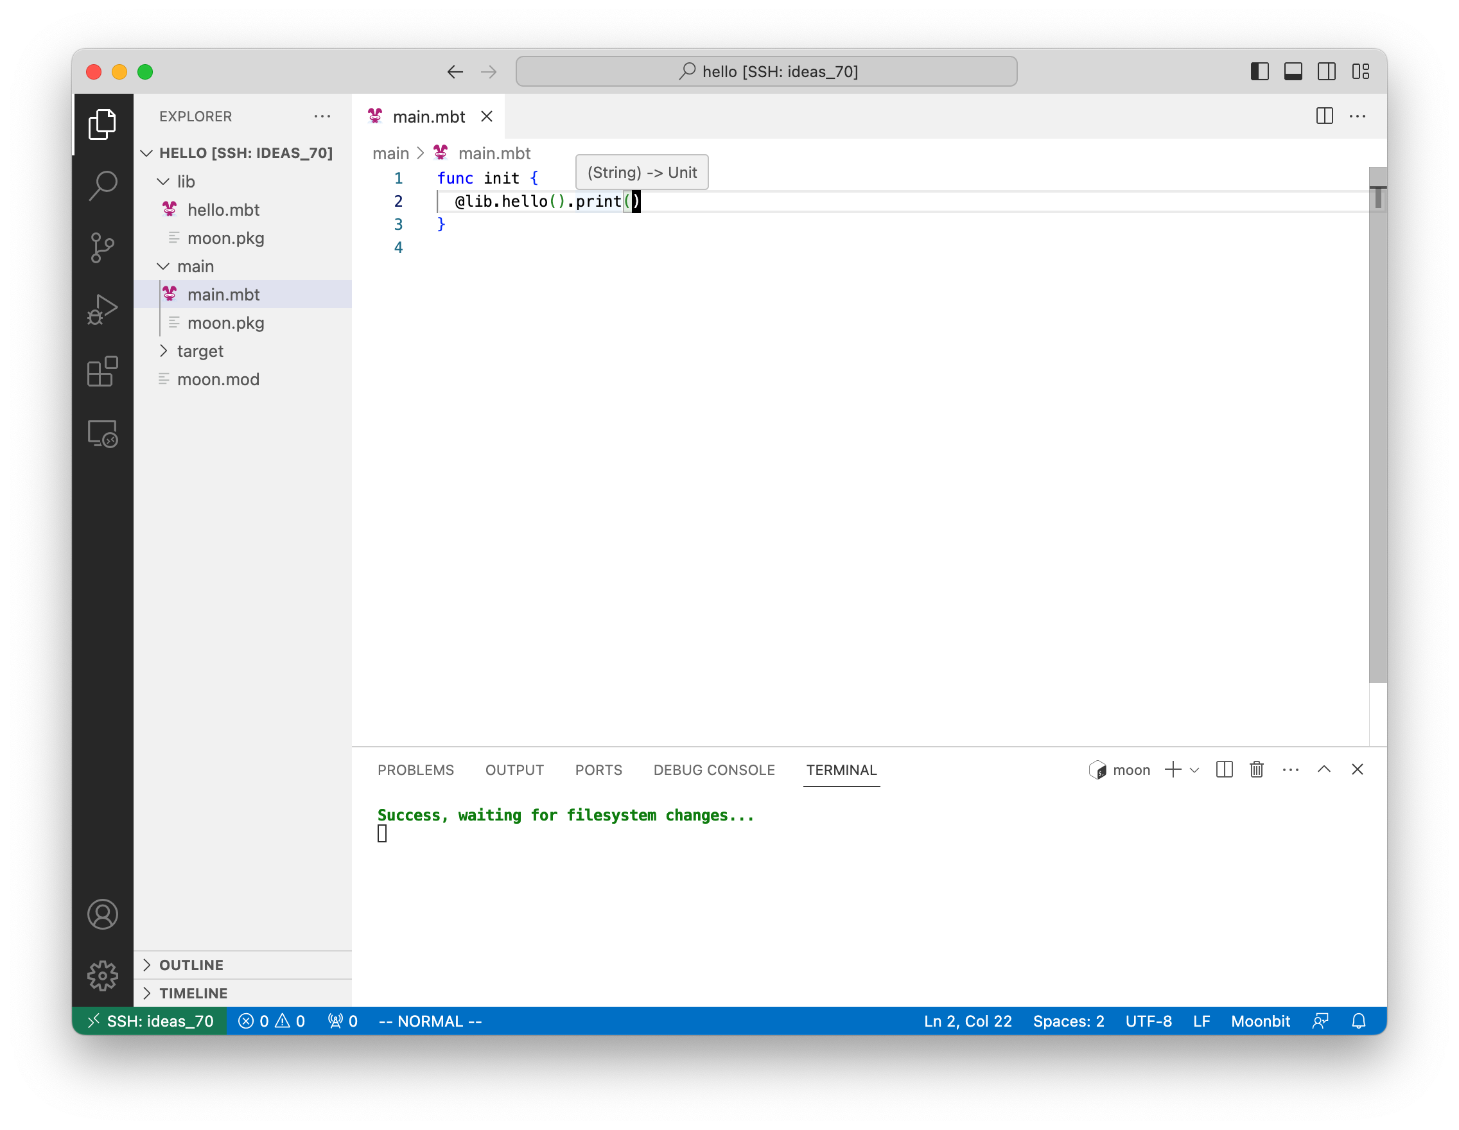Switch to the DEBUG CONSOLE tab
Screen dimensions: 1459x1130
pyautogui.click(x=713, y=770)
